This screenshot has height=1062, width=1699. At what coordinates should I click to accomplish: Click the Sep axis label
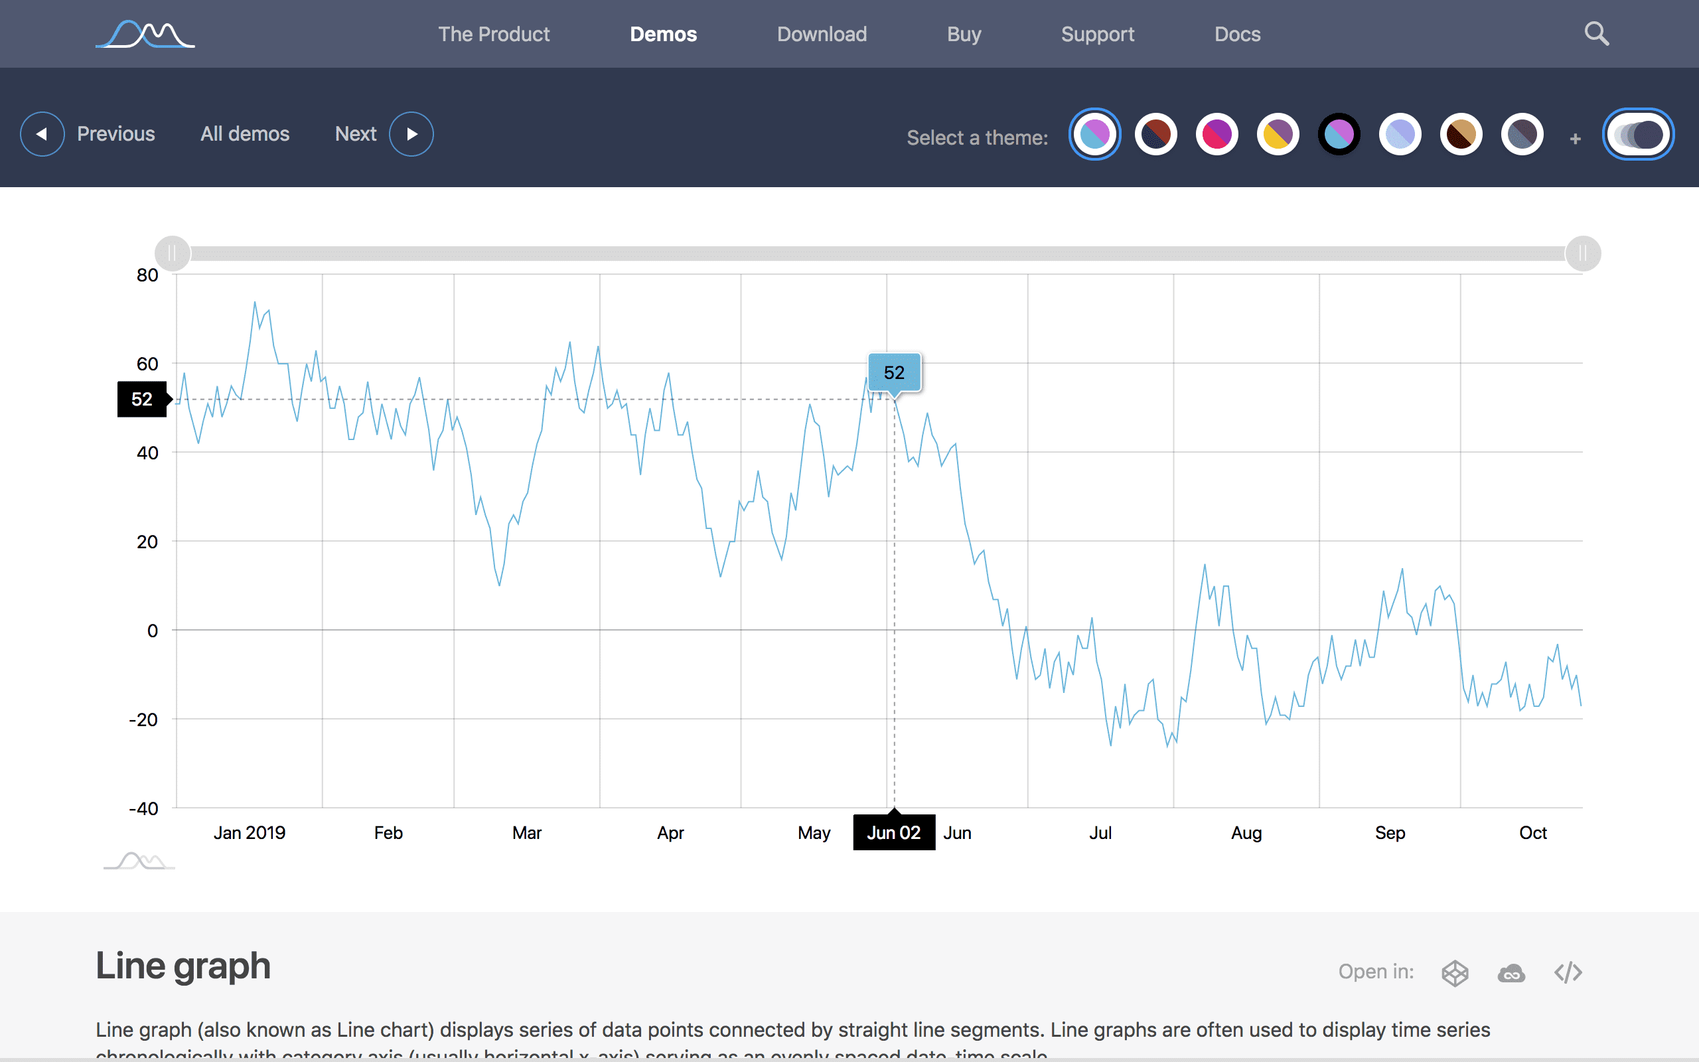pyautogui.click(x=1390, y=833)
